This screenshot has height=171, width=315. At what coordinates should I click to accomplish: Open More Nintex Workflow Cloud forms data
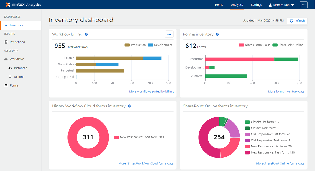[146, 163]
